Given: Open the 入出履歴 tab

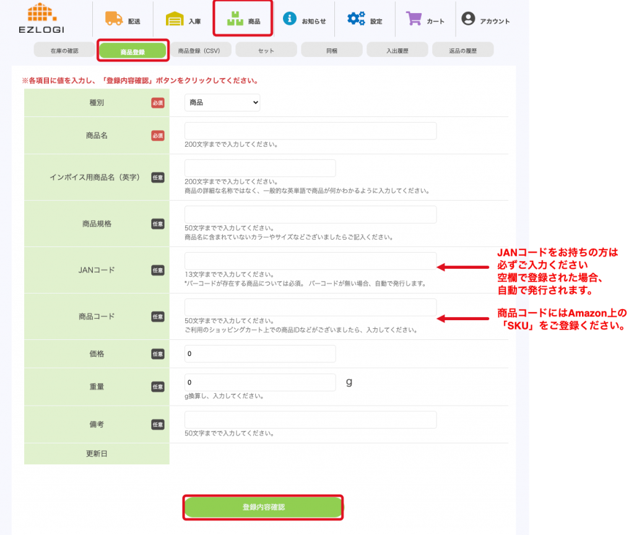Looking at the screenshot, I should (397, 50).
